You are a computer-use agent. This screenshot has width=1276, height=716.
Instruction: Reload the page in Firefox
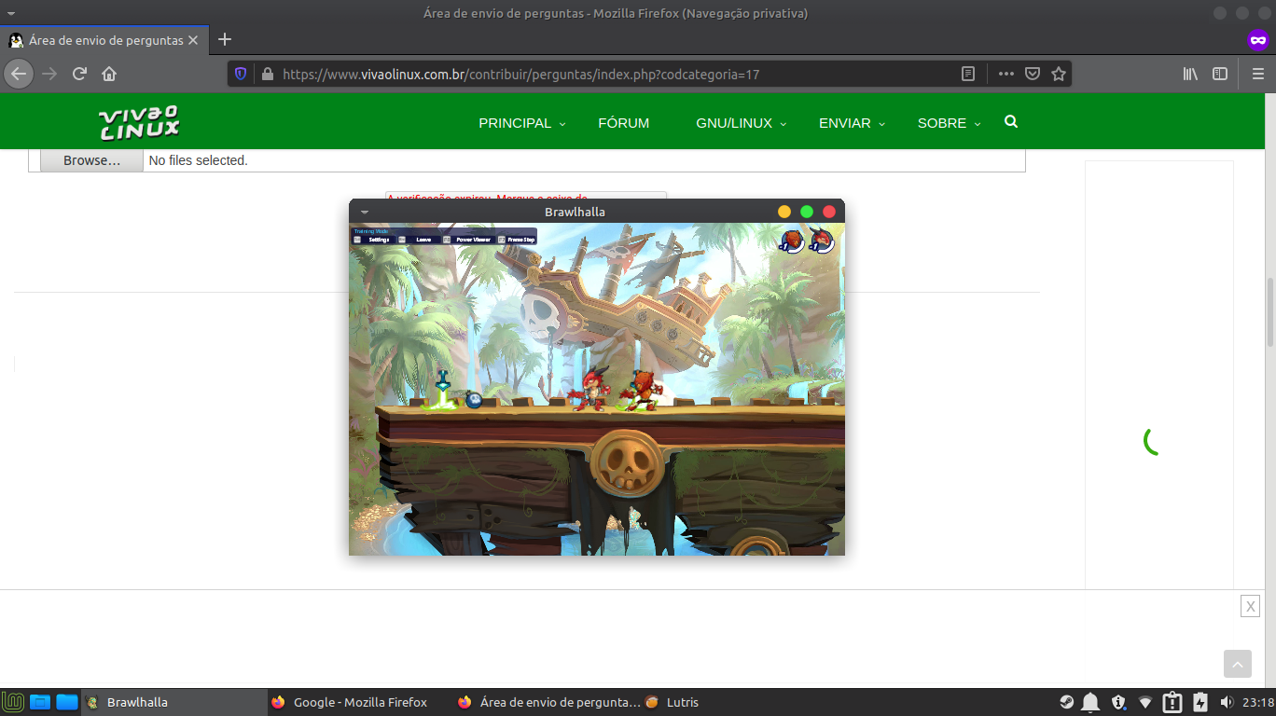(x=80, y=74)
